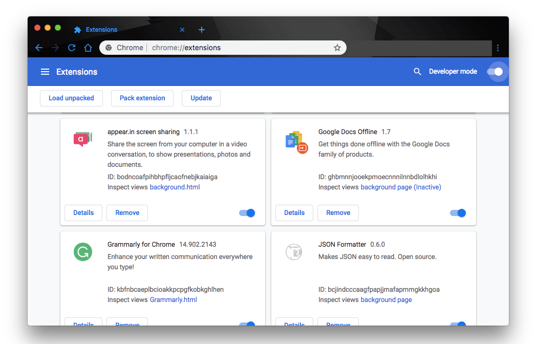Click the ID ghbmnnjooekpmoecnnnilnnbdlolhkhi text
This screenshot has height=344, width=538.
click(x=377, y=177)
